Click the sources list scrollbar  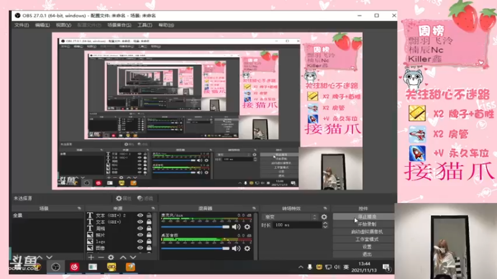(155, 230)
